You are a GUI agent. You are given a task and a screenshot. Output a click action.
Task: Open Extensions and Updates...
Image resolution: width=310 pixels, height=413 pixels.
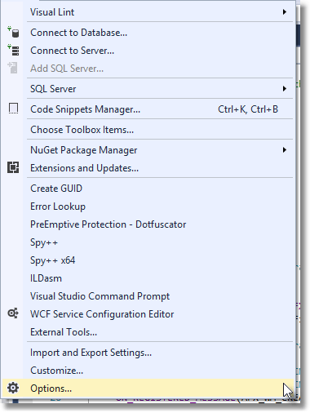click(148, 168)
